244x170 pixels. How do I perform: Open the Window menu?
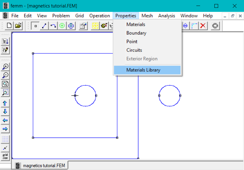(189, 16)
